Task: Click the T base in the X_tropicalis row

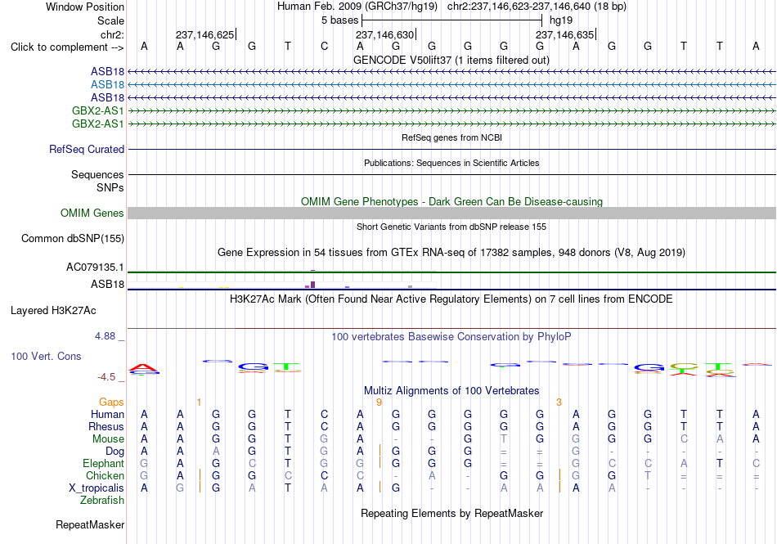Action: pyautogui.click(x=288, y=488)
